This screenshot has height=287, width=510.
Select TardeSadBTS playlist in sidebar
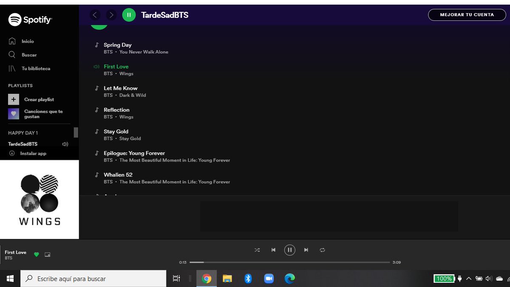(23, 144)
